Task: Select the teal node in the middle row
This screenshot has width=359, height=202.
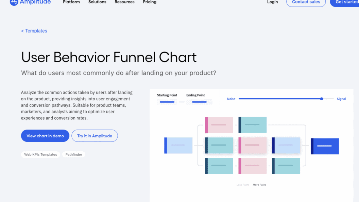Action: pos(219,145)
